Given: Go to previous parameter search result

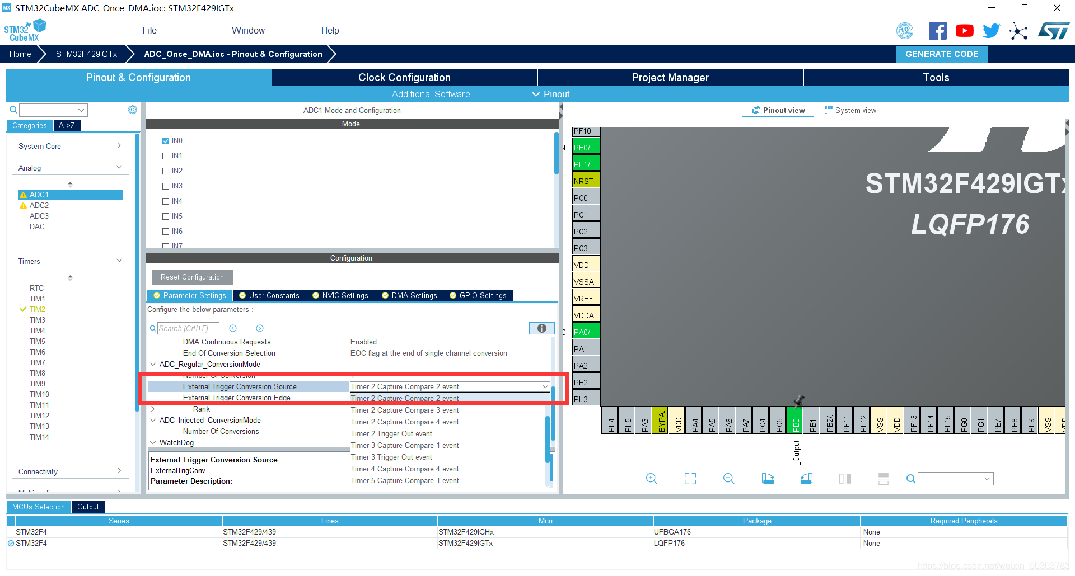Looking at the screenshot, I should [233, 328].
